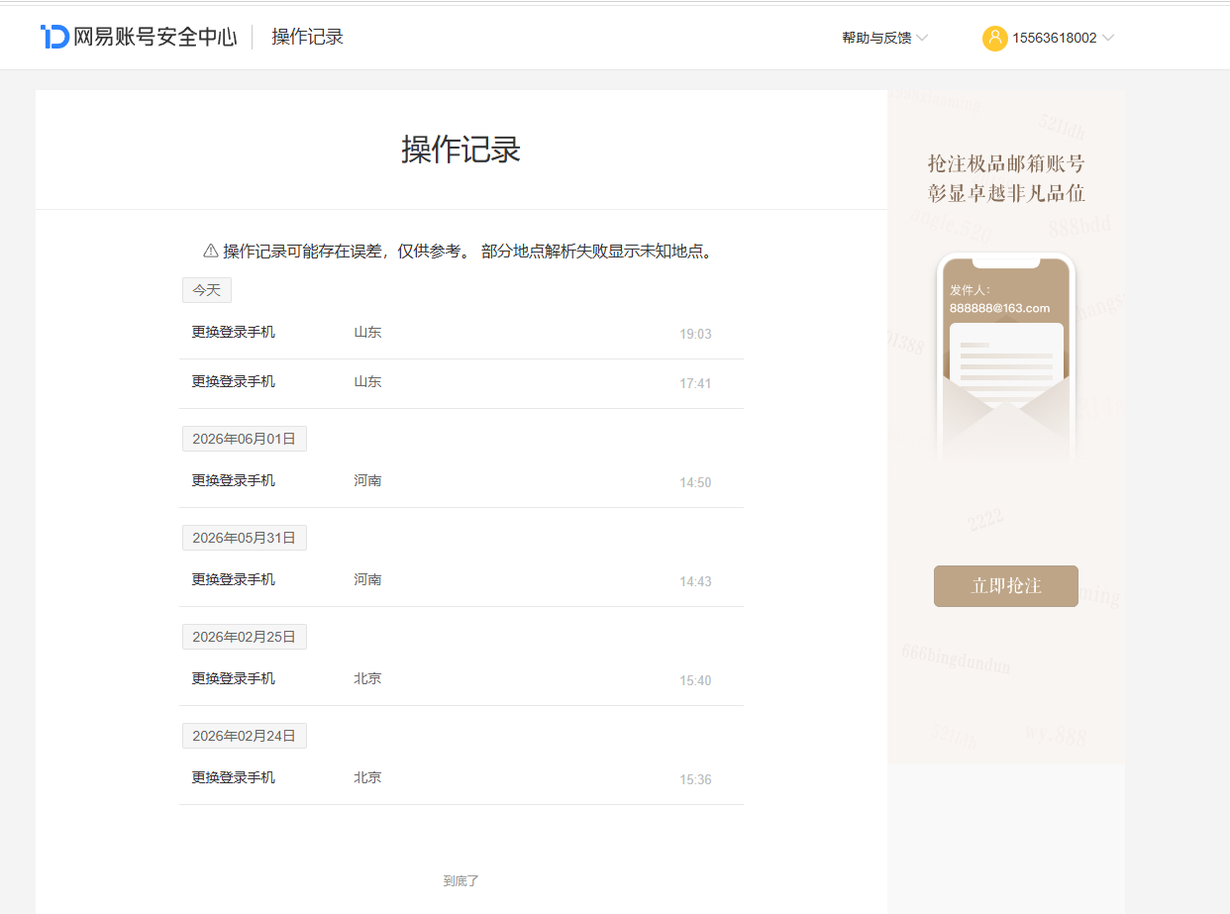This screenshot has height=914, width=1230.
Task: Click the 2026年06月01日 date label
Action: point(245,439)
